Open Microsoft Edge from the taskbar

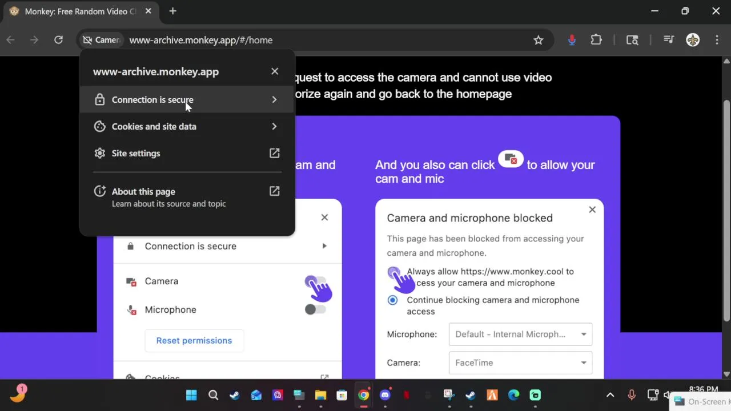coord(513,395)
